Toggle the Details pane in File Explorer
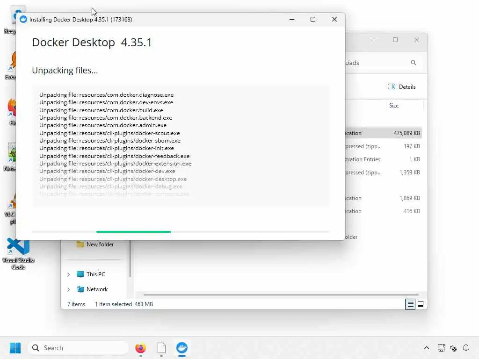This screenshot has width=479, height=359. [402, 86]
